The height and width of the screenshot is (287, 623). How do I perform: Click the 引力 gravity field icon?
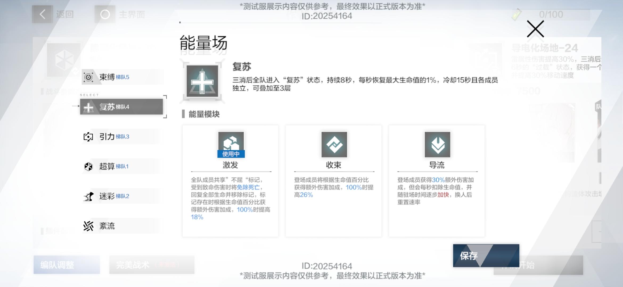(88, 137)
